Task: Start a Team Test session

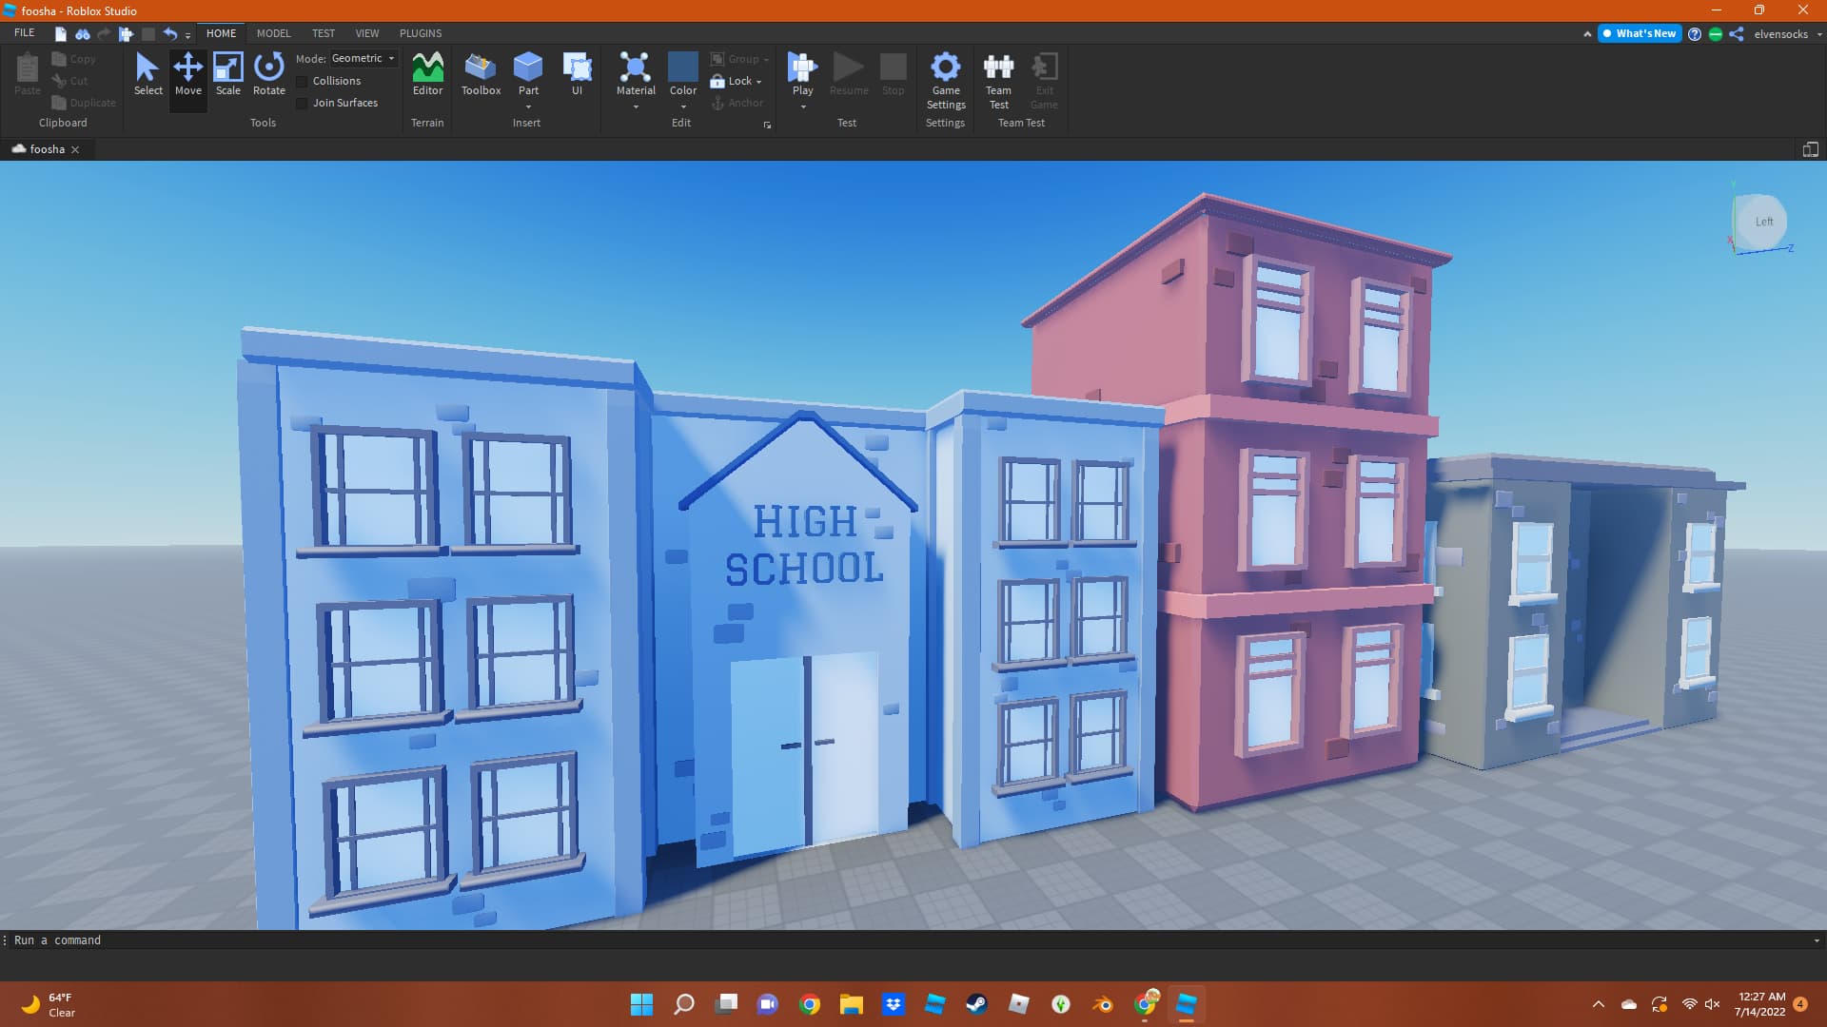Action: (x=998, y=81)
